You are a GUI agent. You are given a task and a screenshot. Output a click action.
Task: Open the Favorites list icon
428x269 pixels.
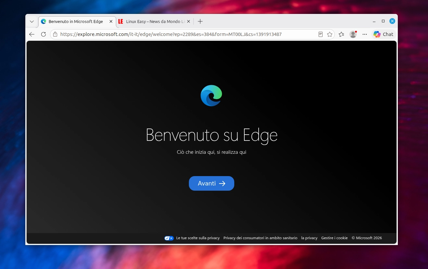pos(341,34)
